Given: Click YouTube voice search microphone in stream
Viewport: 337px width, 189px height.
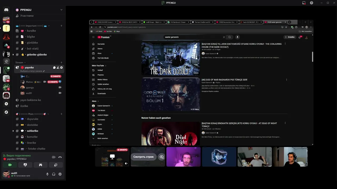Looking at the screenshot, I should coord(237,37).
